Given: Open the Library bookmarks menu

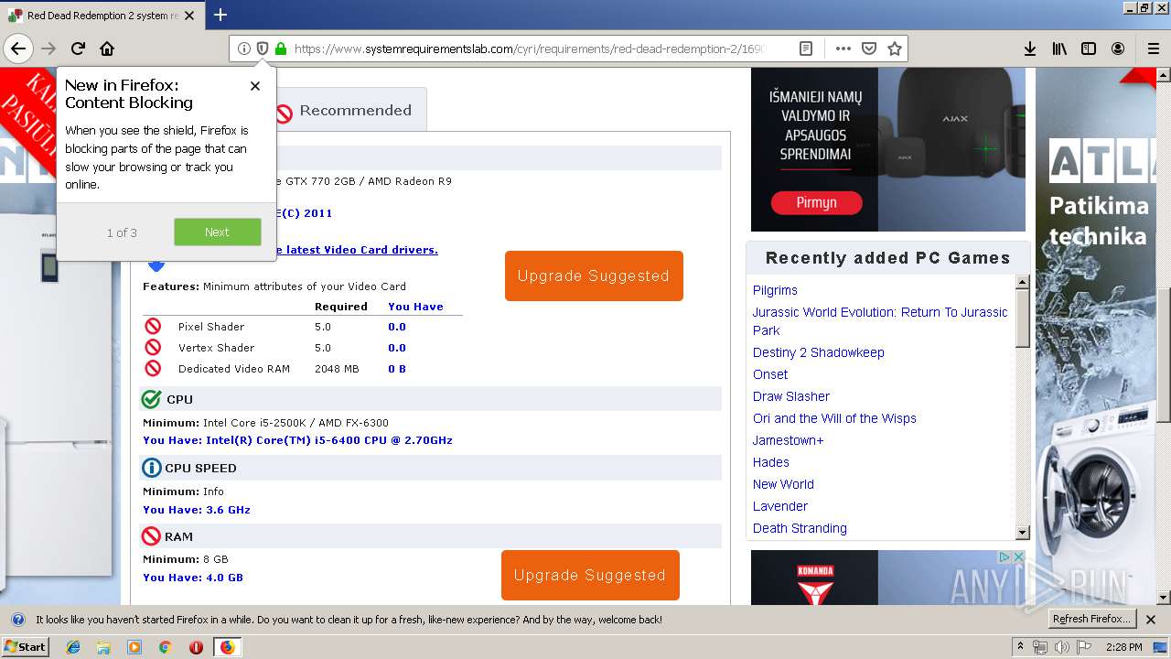Looking at the screenshot, I should [x=1059, y=49].
